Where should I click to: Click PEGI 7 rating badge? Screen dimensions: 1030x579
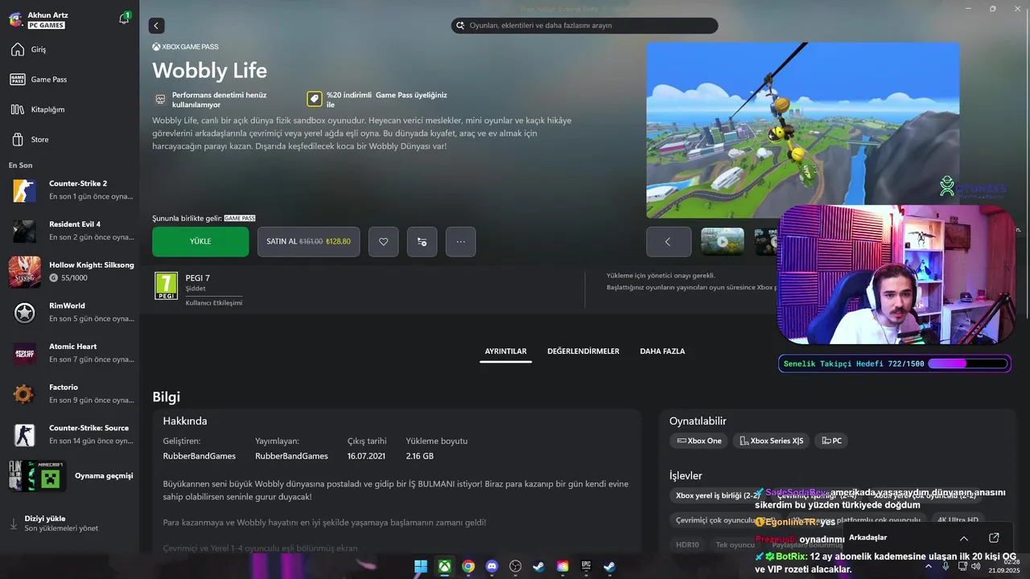[166, 285]
